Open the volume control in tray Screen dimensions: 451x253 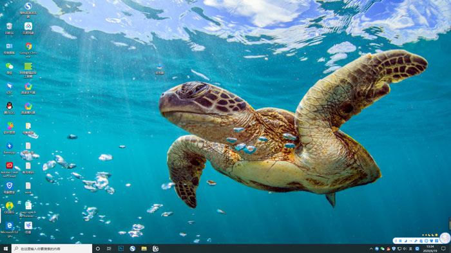[x=405, y=248]
